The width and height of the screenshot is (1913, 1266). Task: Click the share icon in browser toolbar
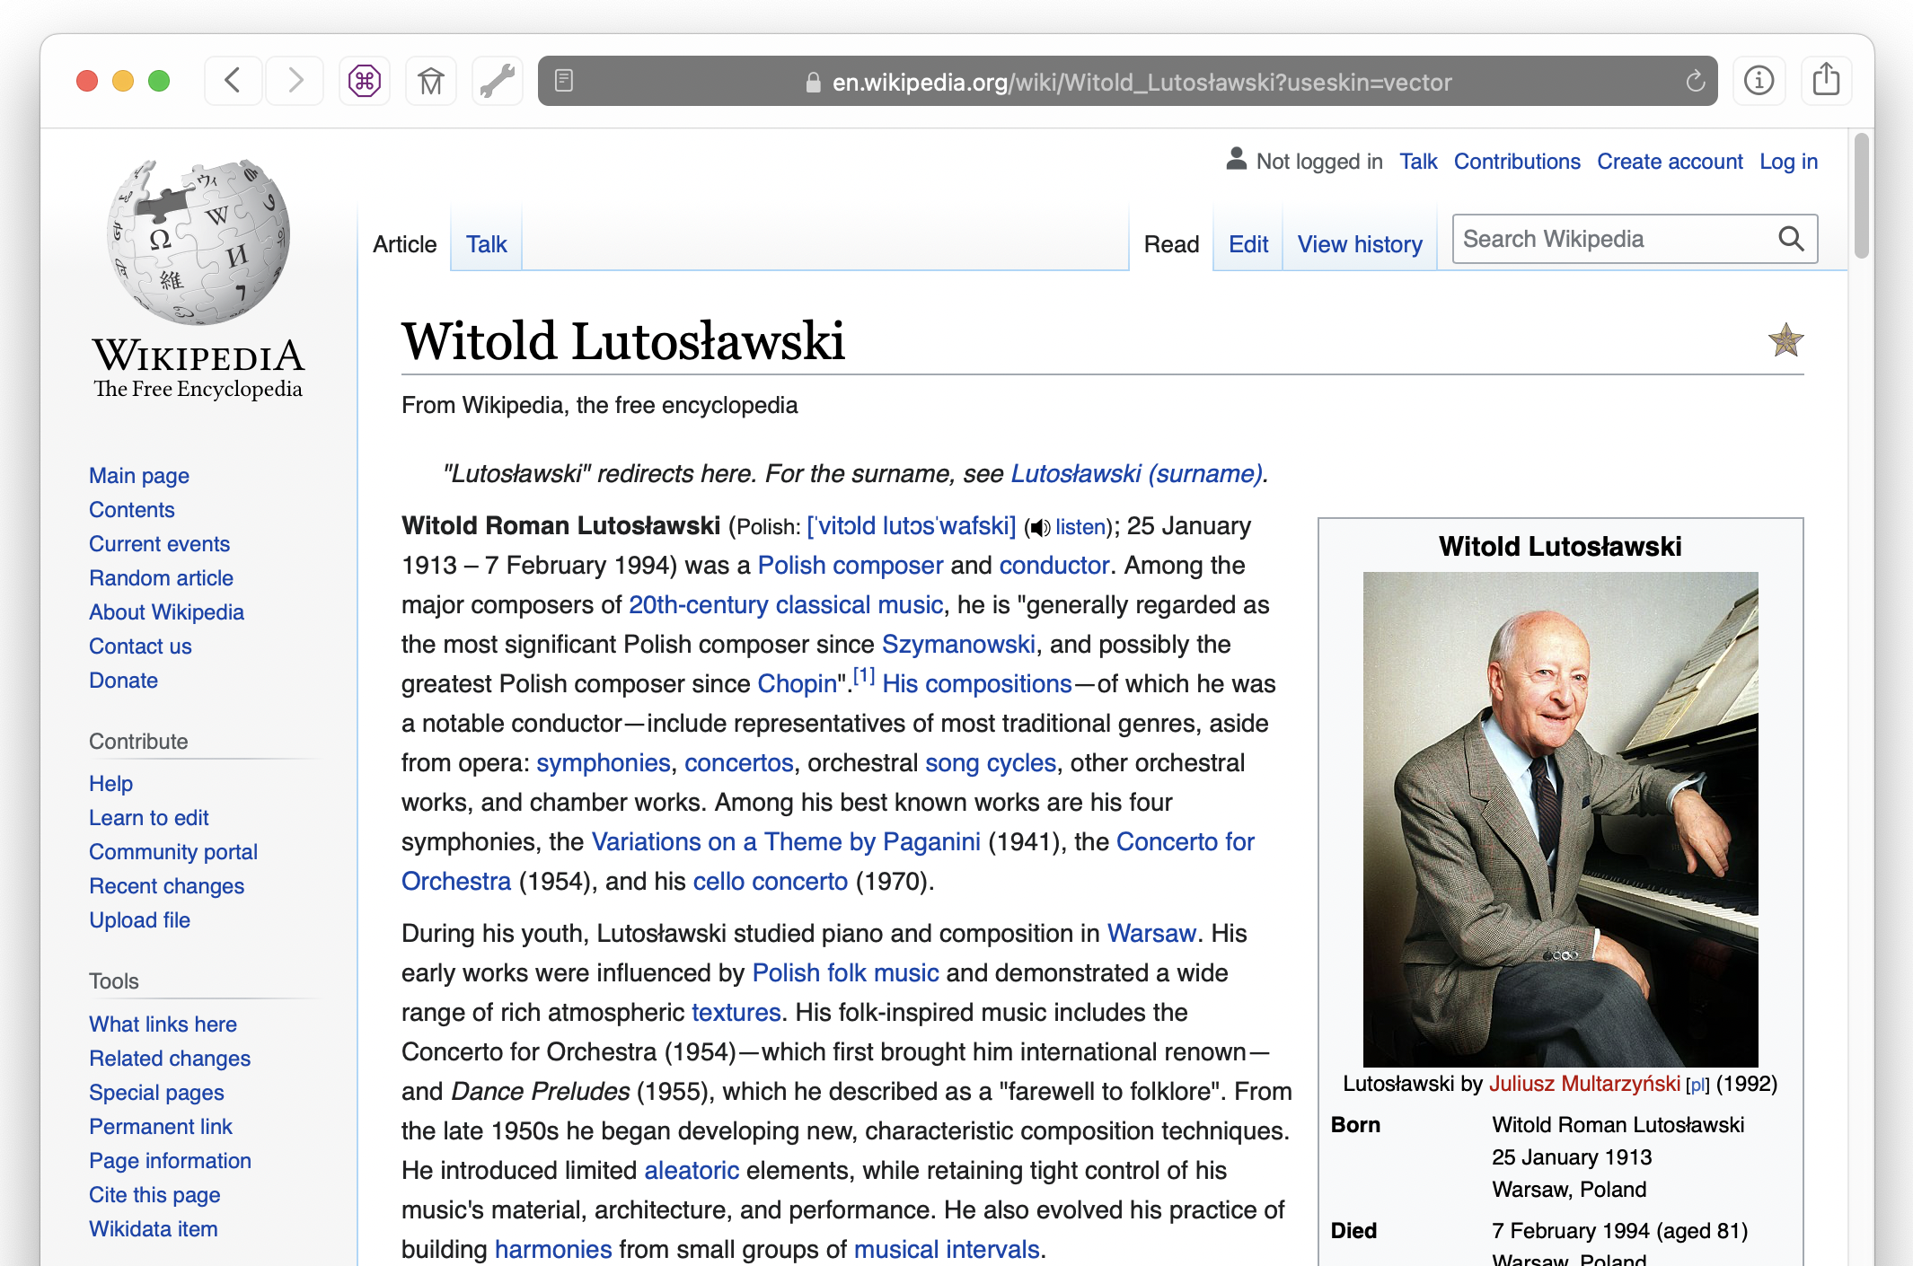(1825, 81)
